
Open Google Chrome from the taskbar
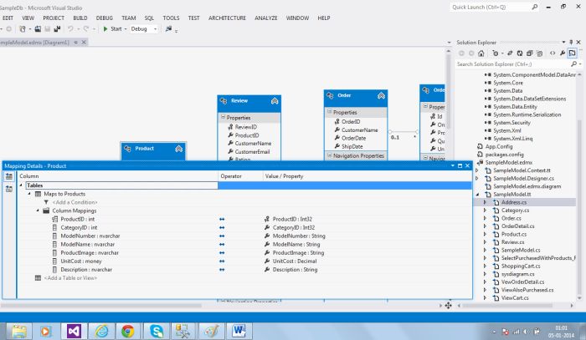(127, 331)
